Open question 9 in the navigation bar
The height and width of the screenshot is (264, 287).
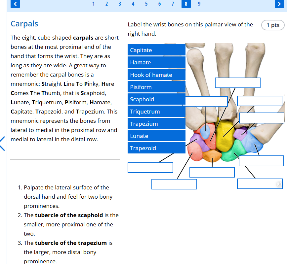pyautogui.click(x=199, y=4)
